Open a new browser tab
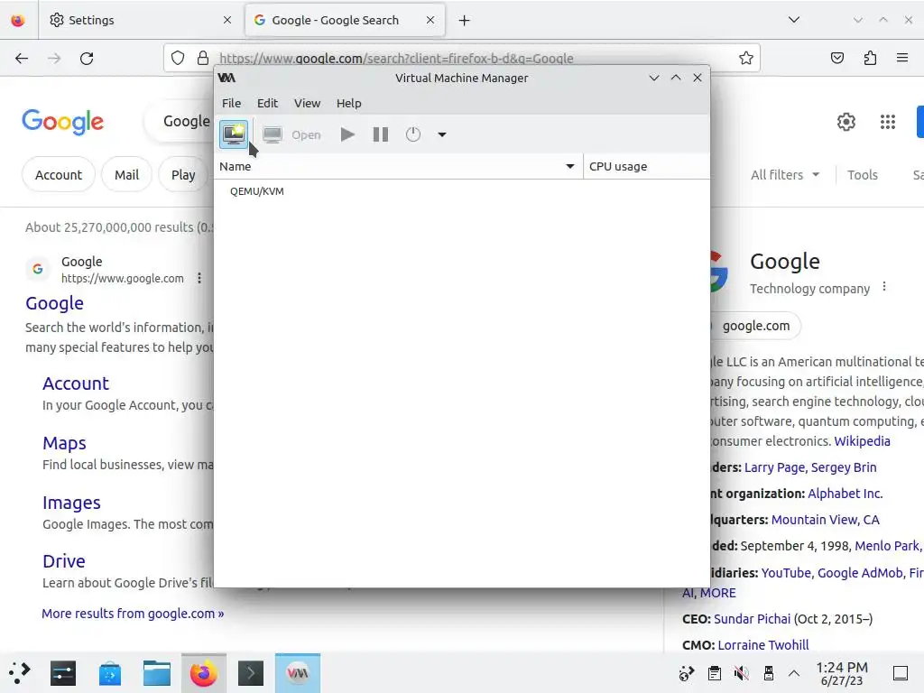This screenshot has width=924, height=693. pos(465,20)
